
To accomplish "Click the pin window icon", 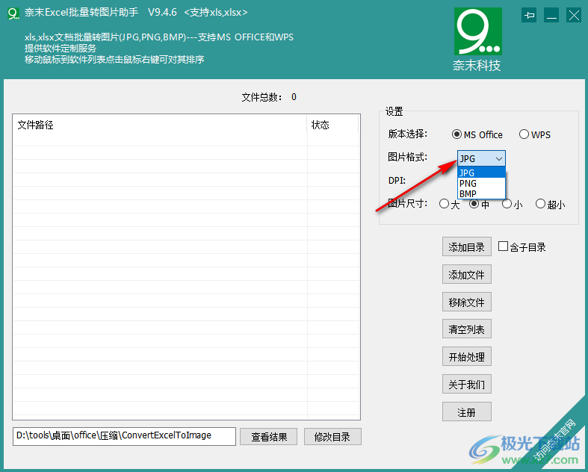I will [x=529, y=16].
